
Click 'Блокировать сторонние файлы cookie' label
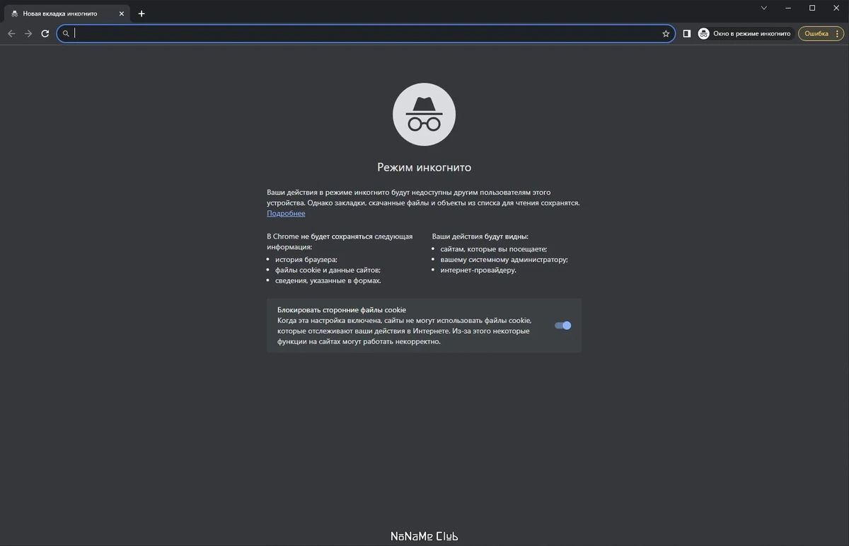[342, 309]
